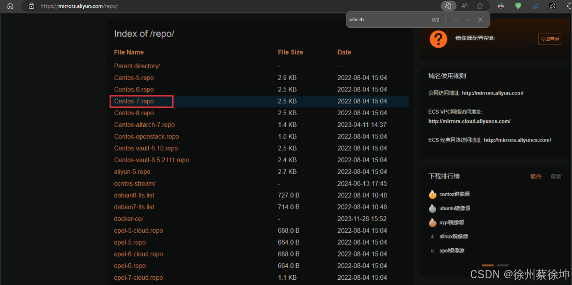Viewport: 572px width, 285px height.
Task: Enter the docker-ce/ directory
Action: click(x=129, y=219)
